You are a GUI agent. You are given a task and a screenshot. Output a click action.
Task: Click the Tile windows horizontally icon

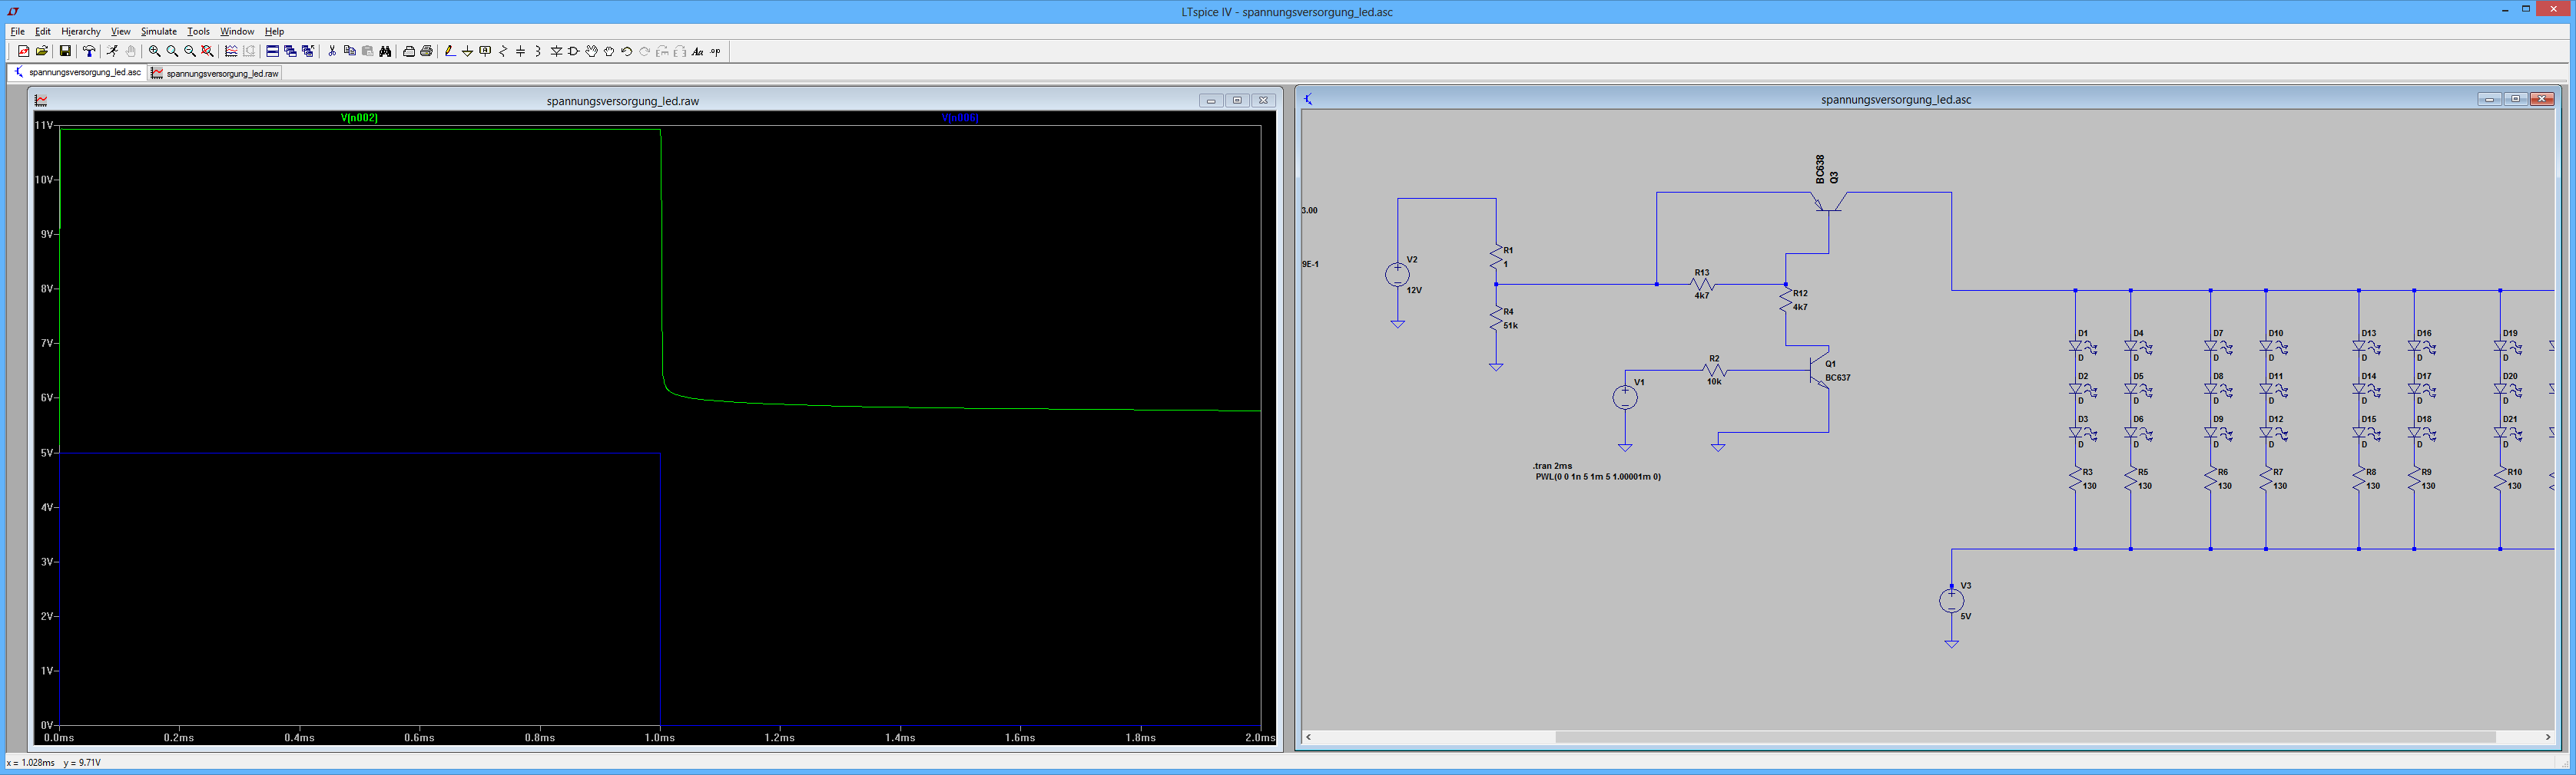click(272, 51)
